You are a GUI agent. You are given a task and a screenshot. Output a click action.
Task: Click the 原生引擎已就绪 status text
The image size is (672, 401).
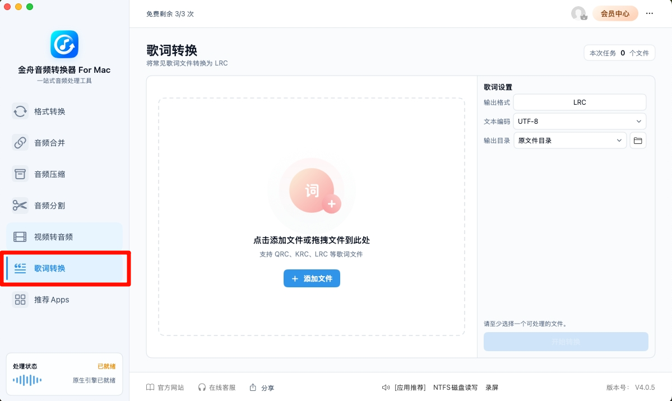coord(94,380)
